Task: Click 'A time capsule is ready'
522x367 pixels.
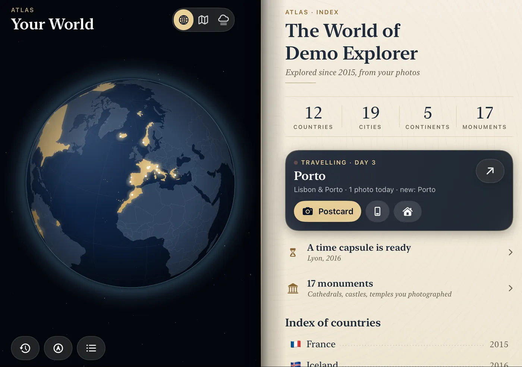Action: point(359,247)
